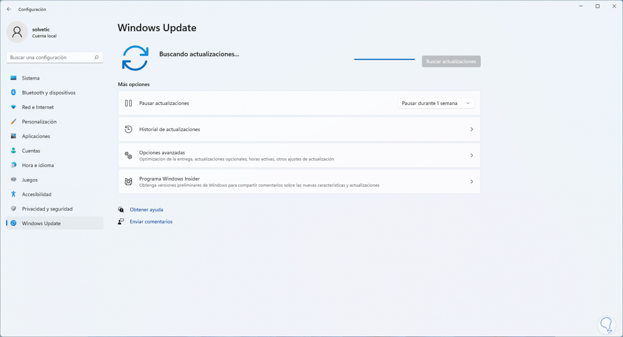
Task: Click the large blue sync arrows icon
Action: (x=135, y=58)
